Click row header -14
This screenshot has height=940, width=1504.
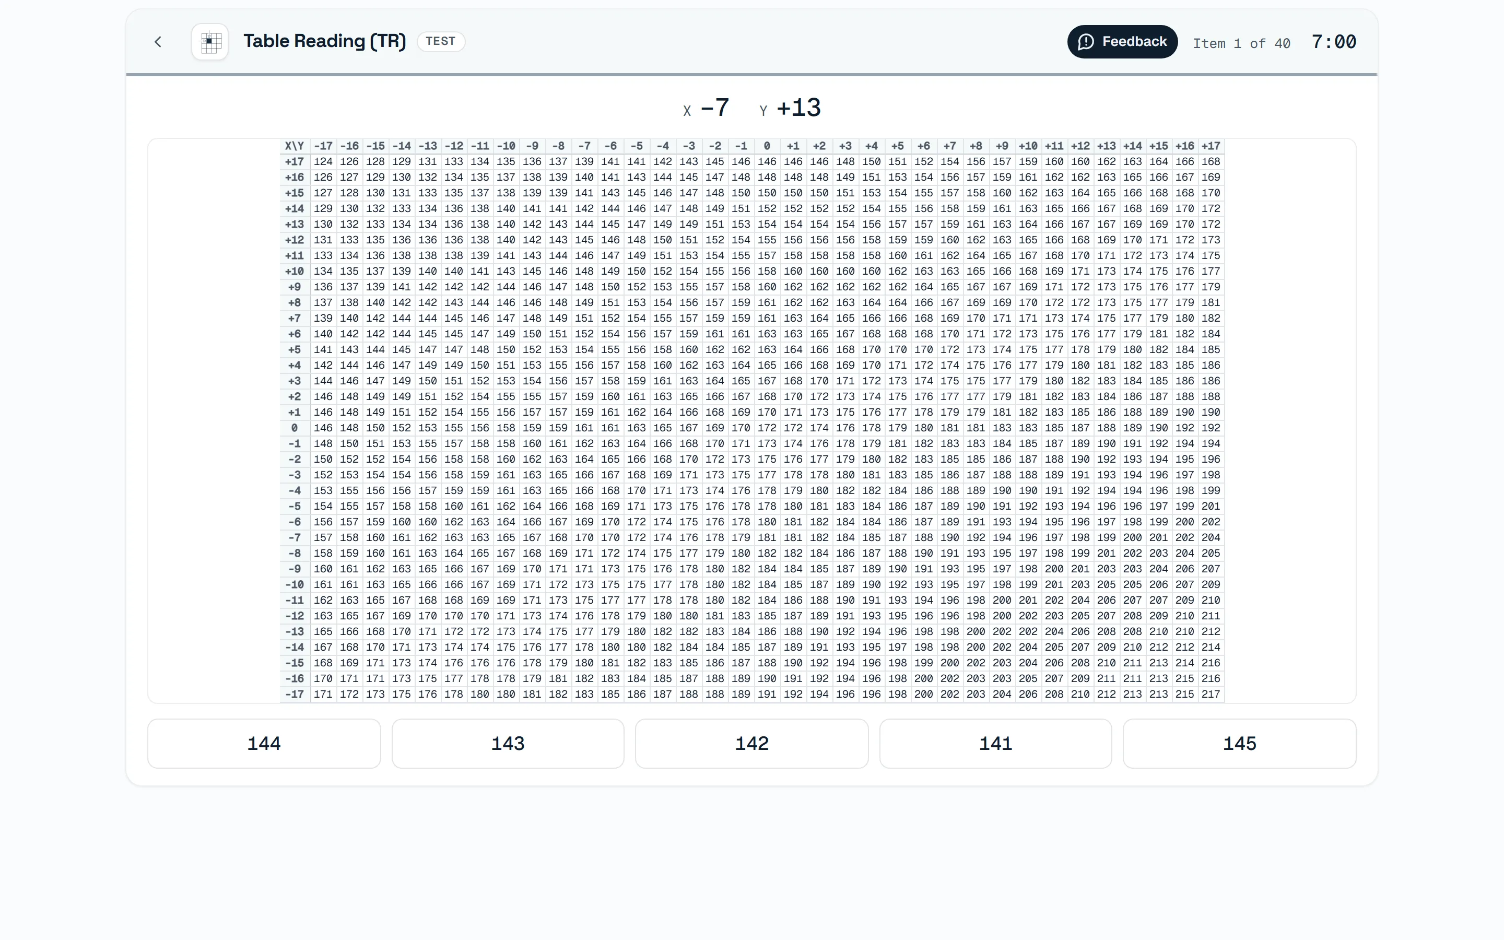pos(295,648)
